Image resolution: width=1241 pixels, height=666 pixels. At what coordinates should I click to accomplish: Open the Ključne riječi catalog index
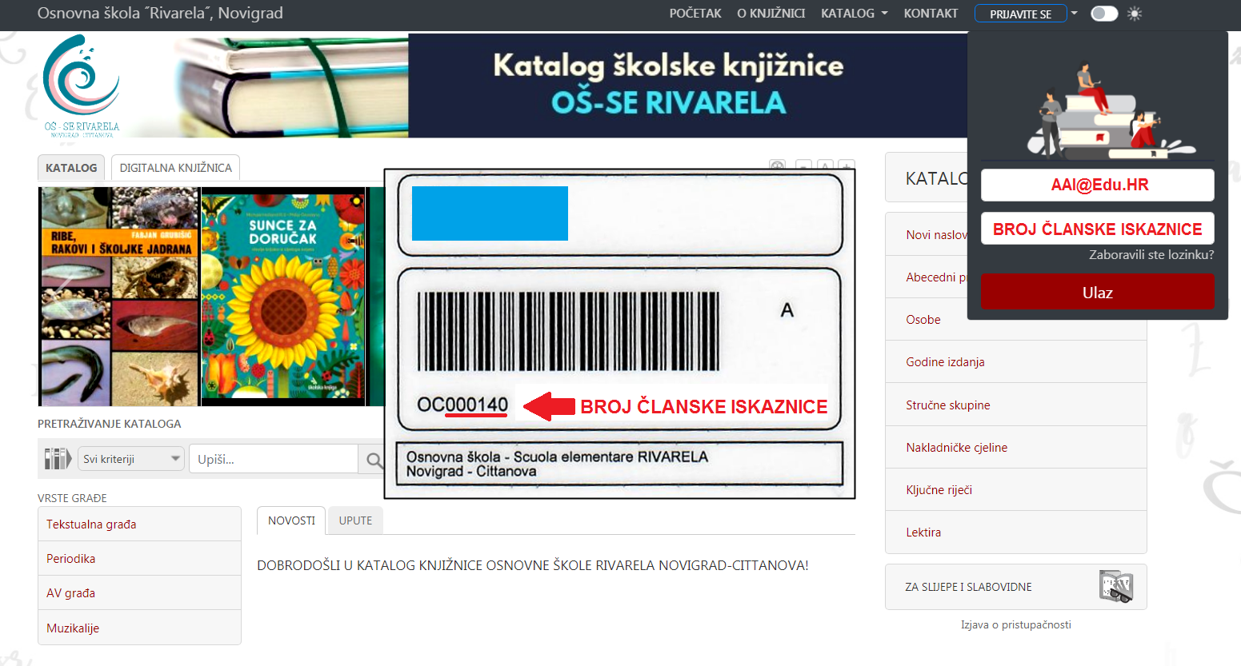pyautogui.click(x=1015, y=489)
